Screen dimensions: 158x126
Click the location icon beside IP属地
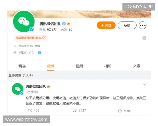pyautogui.click(x=15, y=53)
